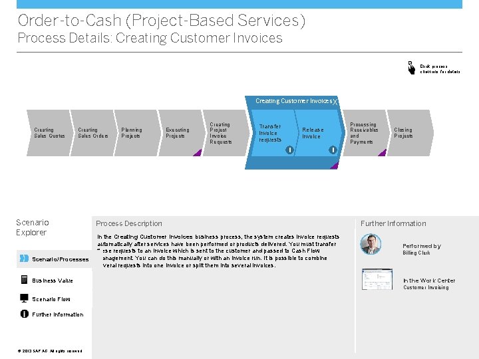This screenshot has height=359, width=479.
Task: Click the Scenario Flow monitor icon
Action: pyautogui.click(x=24, y=299)
